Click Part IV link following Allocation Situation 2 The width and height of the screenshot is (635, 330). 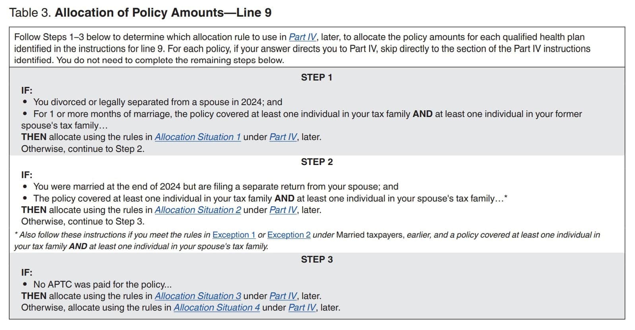coord(283,210)
